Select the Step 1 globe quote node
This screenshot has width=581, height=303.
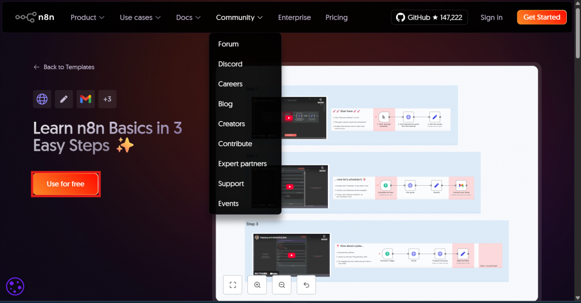(409, 117)
